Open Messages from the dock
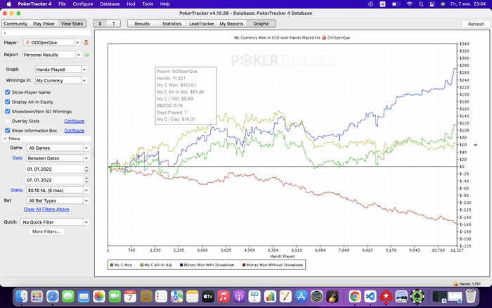Screen dimensions: 492x308 68,296
